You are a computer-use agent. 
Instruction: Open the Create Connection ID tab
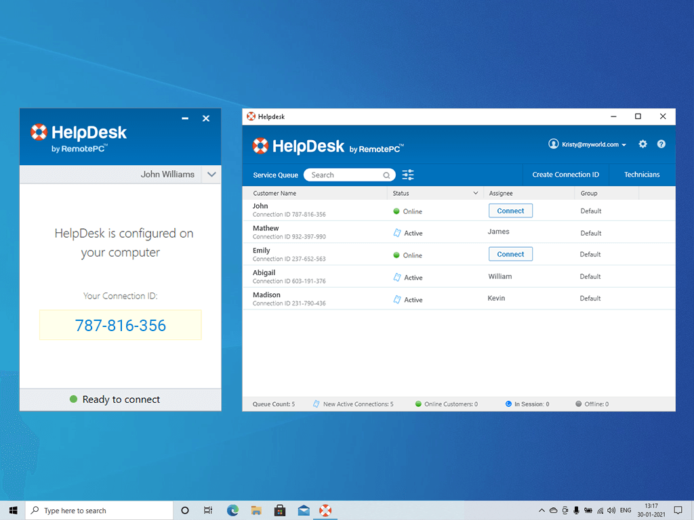click(x=566, y=175)
